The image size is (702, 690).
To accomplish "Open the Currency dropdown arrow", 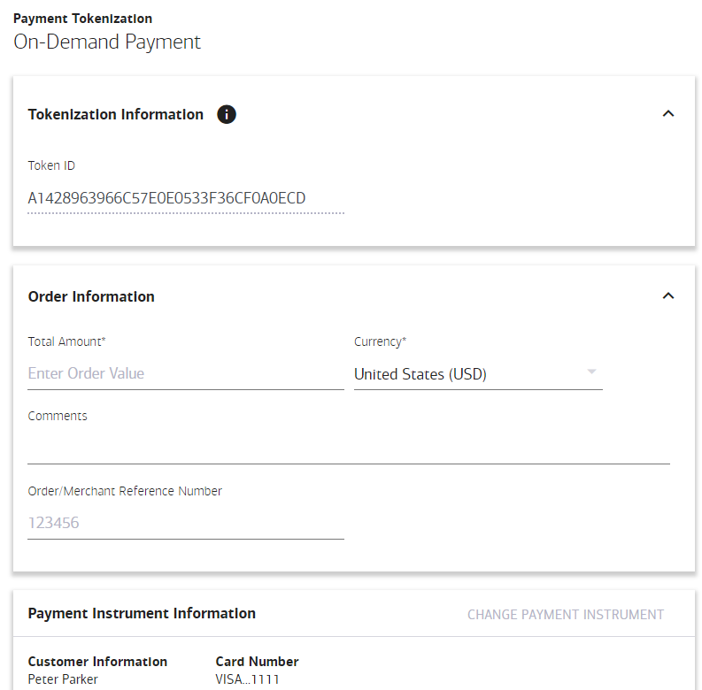I will point(591,372).
